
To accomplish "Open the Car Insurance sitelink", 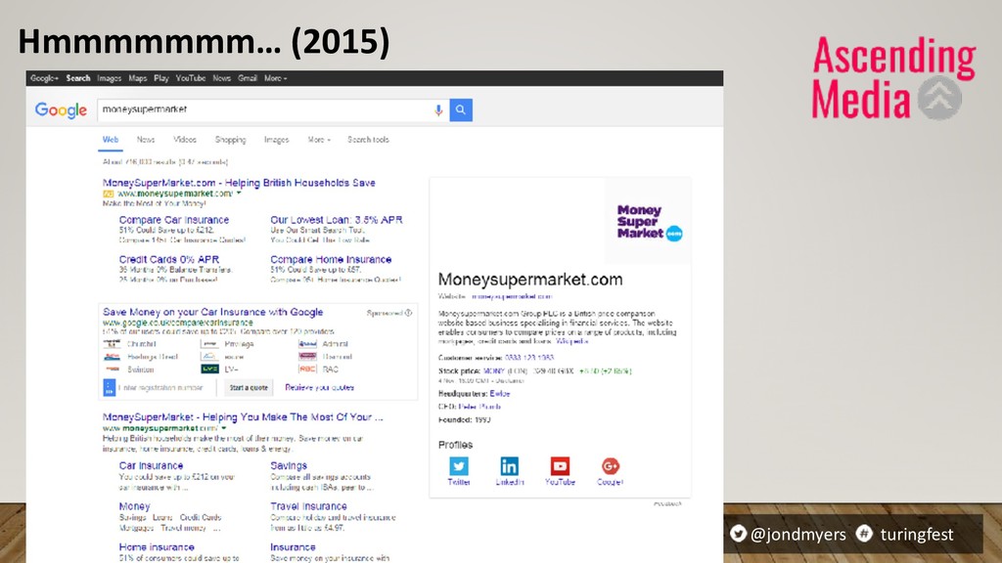I will click(151, 465).
